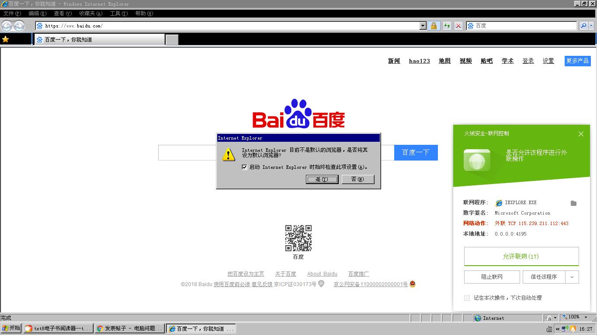Stop loading with the red X icon
The width and height of the screenshot is (597, 335).
pyautogui.click(x=458, y=26)
